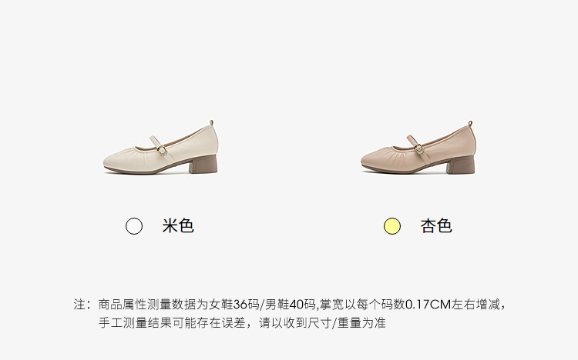Click the block heel of the beige shoe
The height and width of the screenshot is (360, 578).
[203, 164]
